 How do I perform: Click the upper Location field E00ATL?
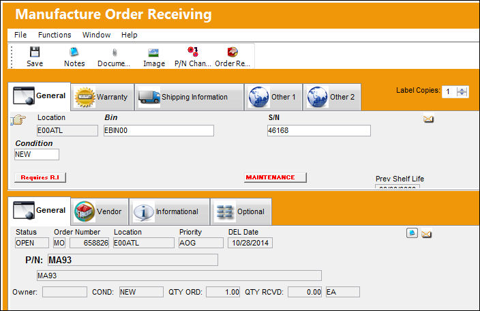tap(67, 131)
